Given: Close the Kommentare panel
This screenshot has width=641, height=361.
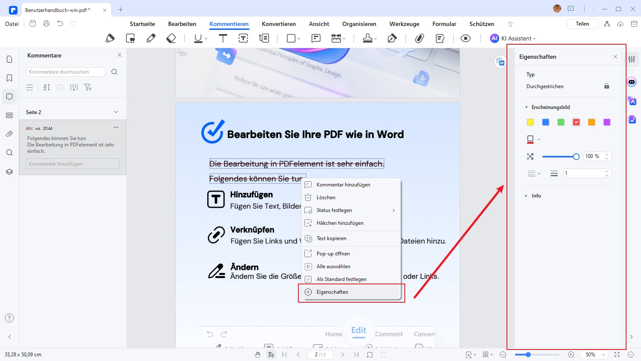Looking at the screenshot, I should point(120,55).
